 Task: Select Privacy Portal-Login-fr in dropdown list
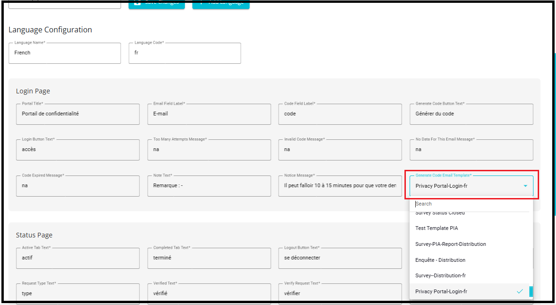(x=441, y=291)
